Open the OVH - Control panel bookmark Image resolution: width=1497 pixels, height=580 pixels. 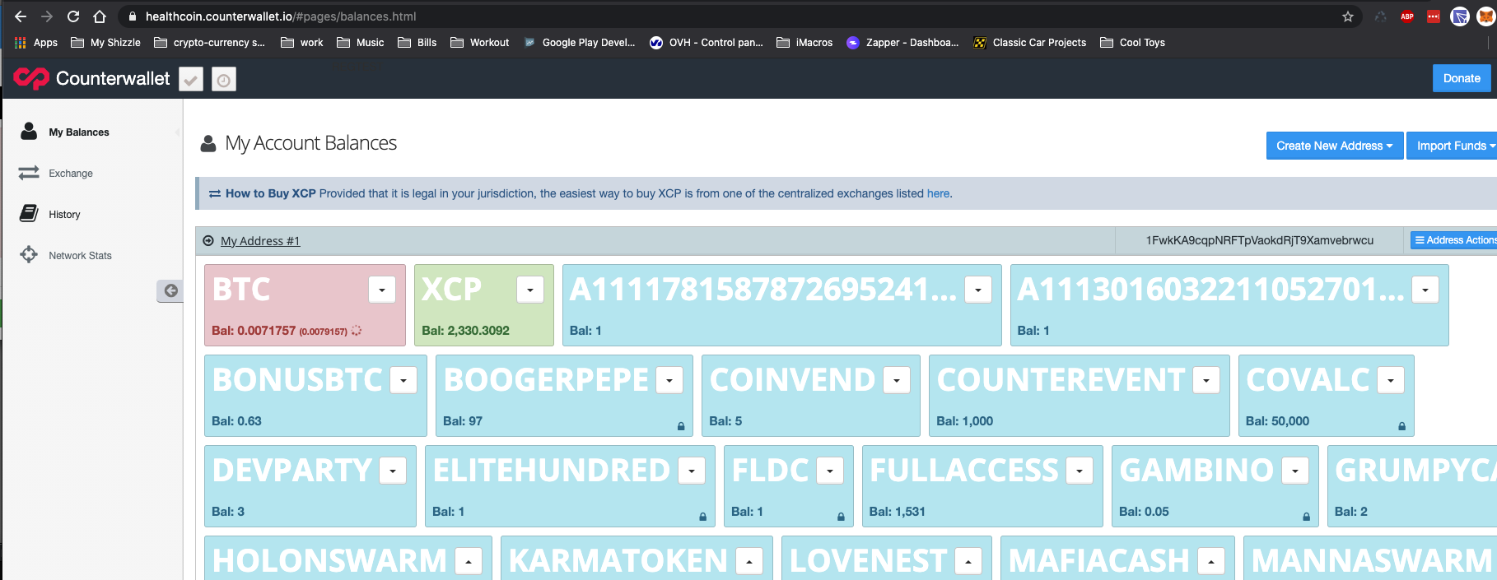(x=707, y=43)
